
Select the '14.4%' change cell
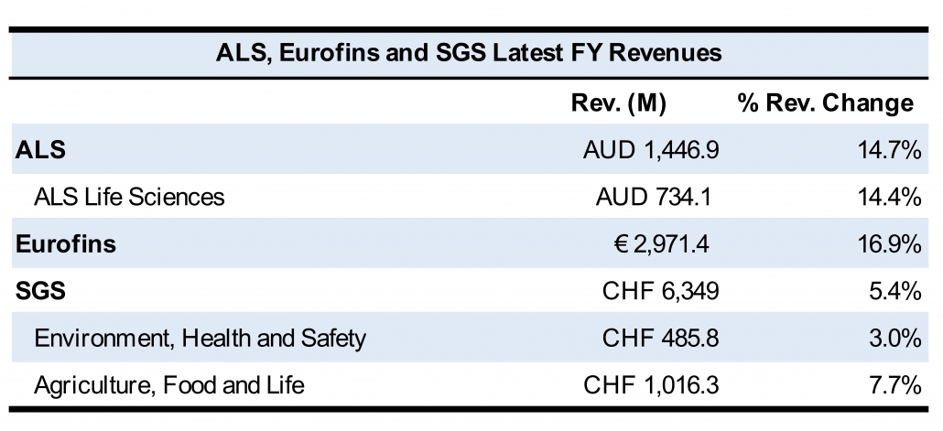pos(889,197)
